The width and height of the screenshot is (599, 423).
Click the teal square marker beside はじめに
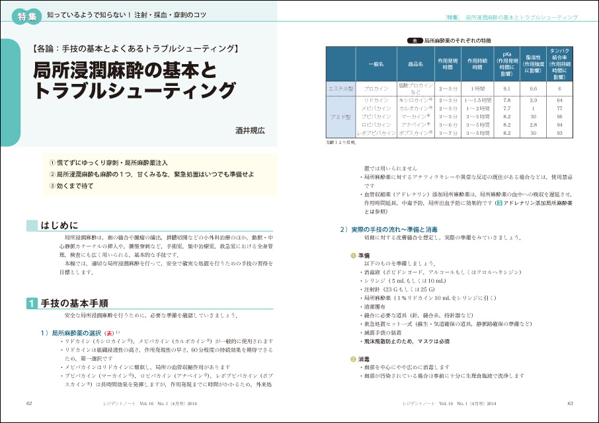point(30,225)
